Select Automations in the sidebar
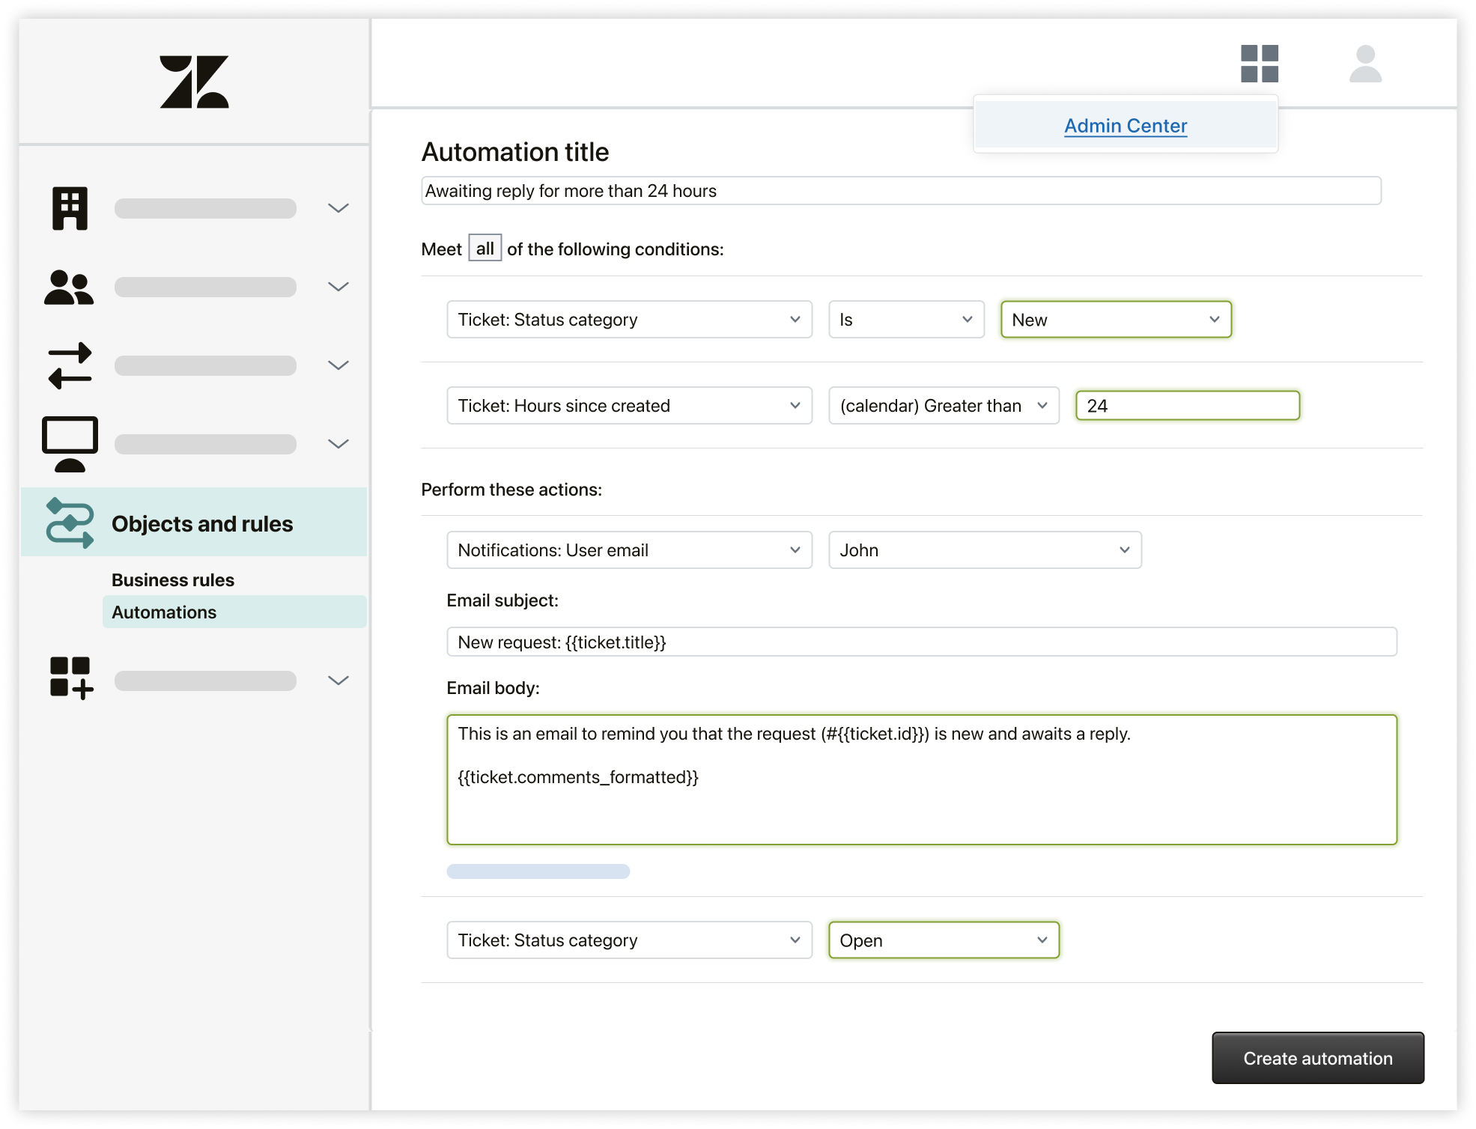The width and height of the screenshot is (1476, 1129). [x=164, y=612]
